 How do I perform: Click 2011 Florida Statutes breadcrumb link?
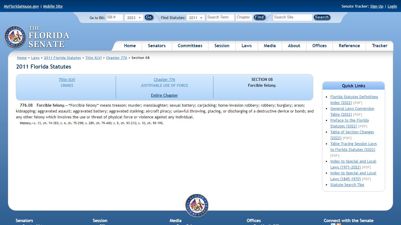pos(63,58)
